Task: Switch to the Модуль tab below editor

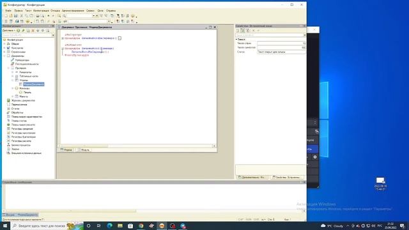Action: click(x=84, y=150)
